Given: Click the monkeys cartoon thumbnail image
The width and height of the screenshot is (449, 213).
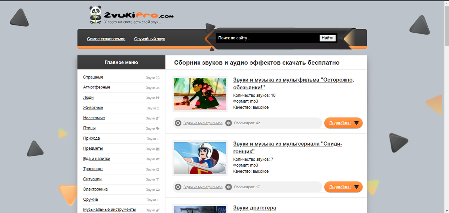Looking at the screenshot, I should click(200, 94).
